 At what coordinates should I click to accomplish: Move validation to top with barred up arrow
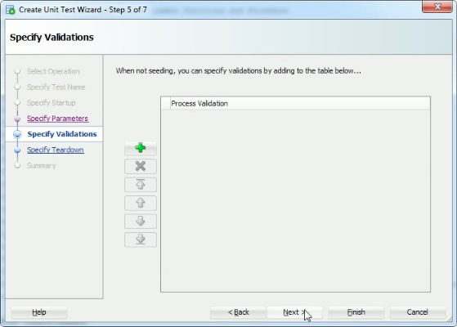pos(140,185)
